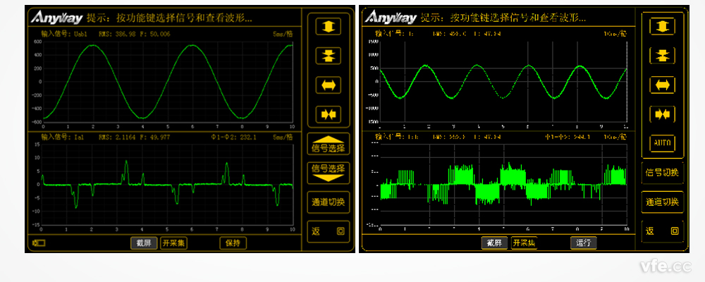The height and width of the screenshot is (282, 705).
Task: Toggle AUTO scaling in right panel
Action: pos(662,143)
